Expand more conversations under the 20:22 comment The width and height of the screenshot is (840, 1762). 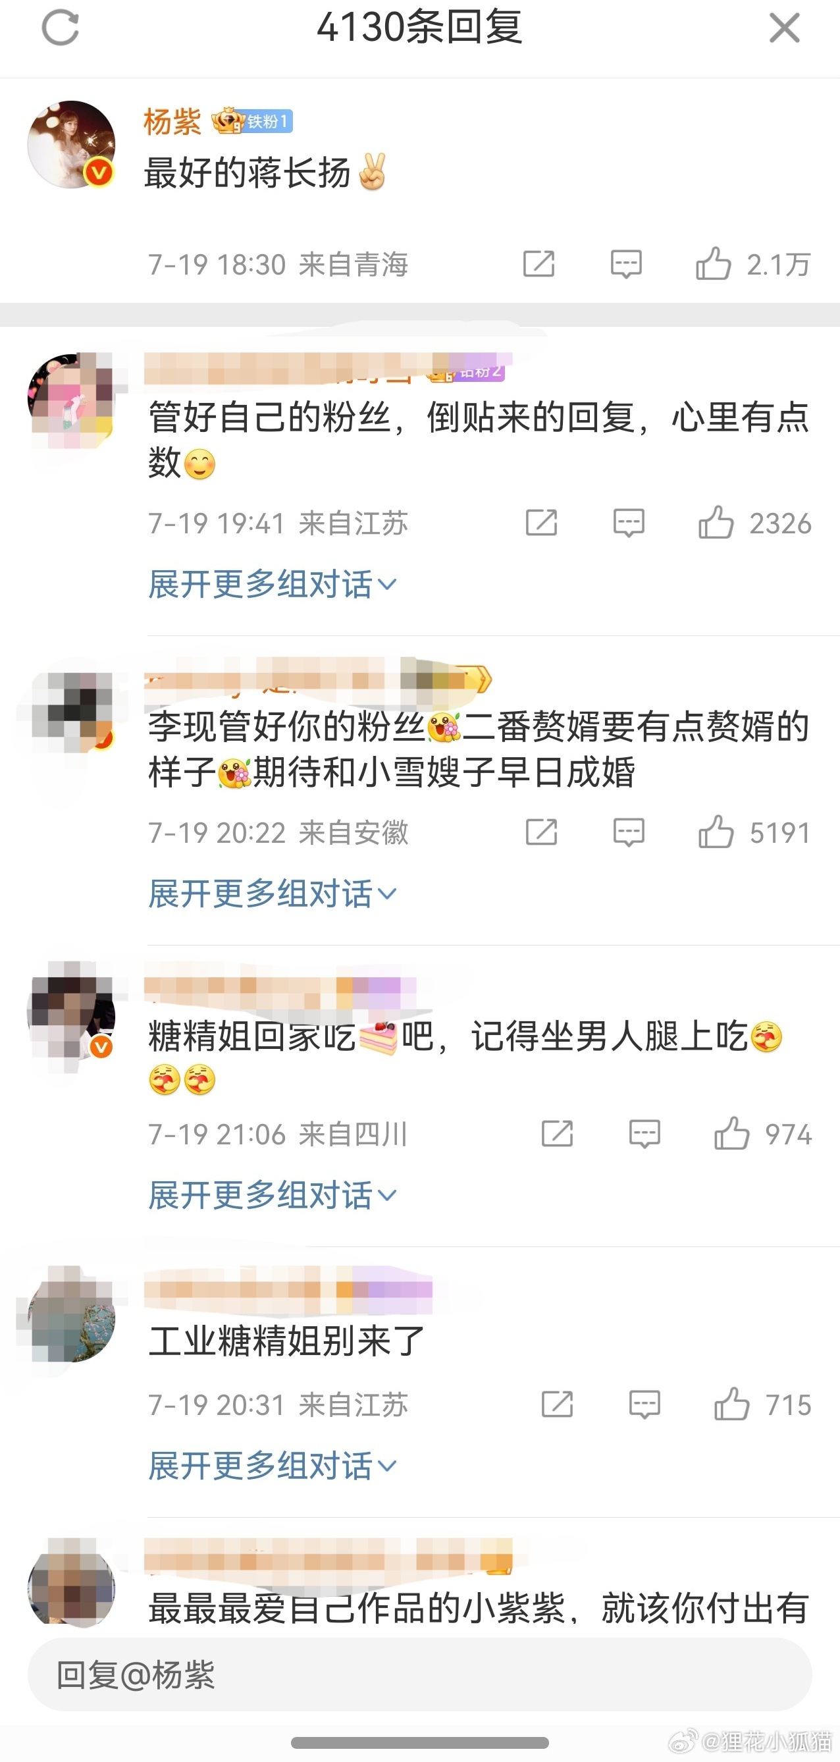coord(273,894)
